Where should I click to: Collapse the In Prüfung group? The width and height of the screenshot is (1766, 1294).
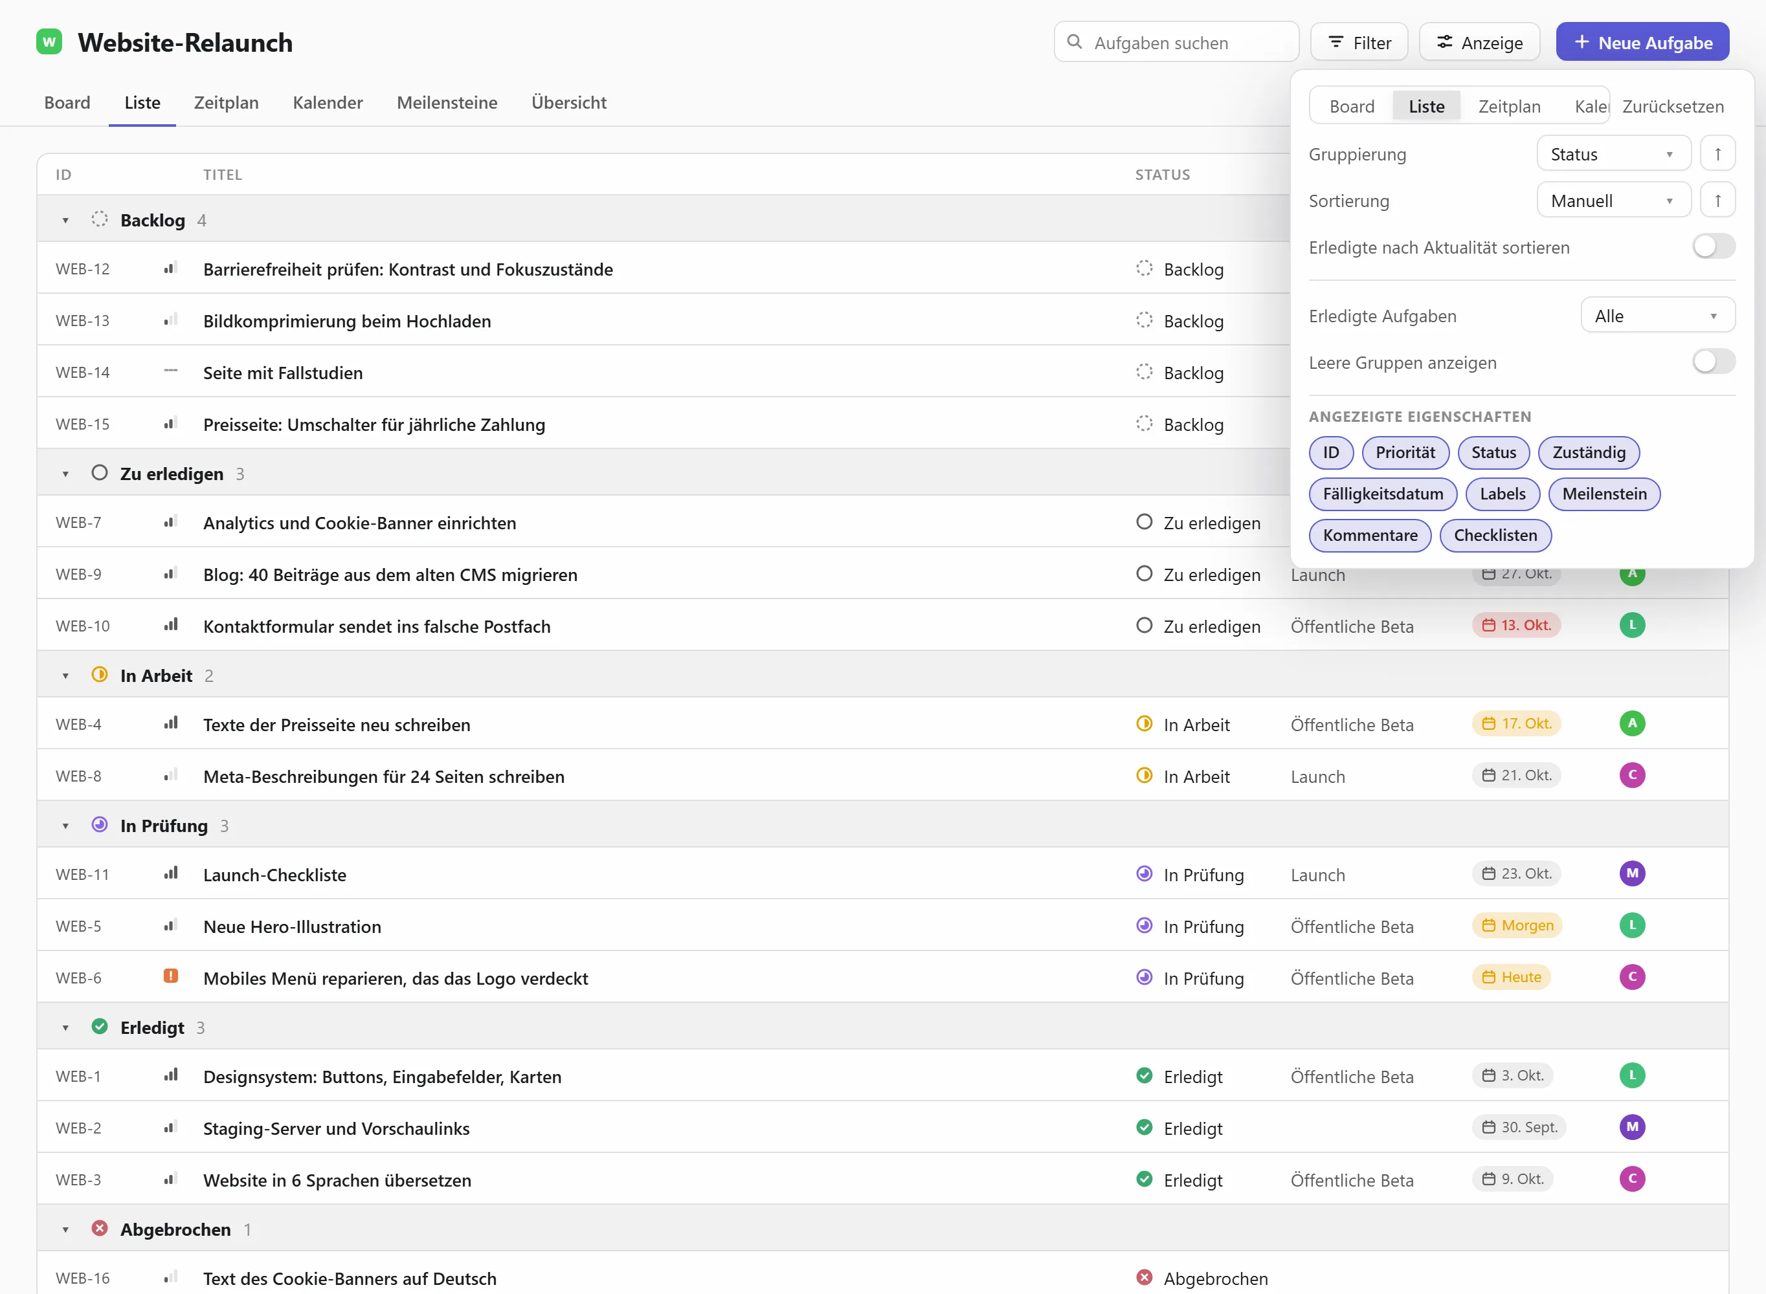(x=65, y=826)
